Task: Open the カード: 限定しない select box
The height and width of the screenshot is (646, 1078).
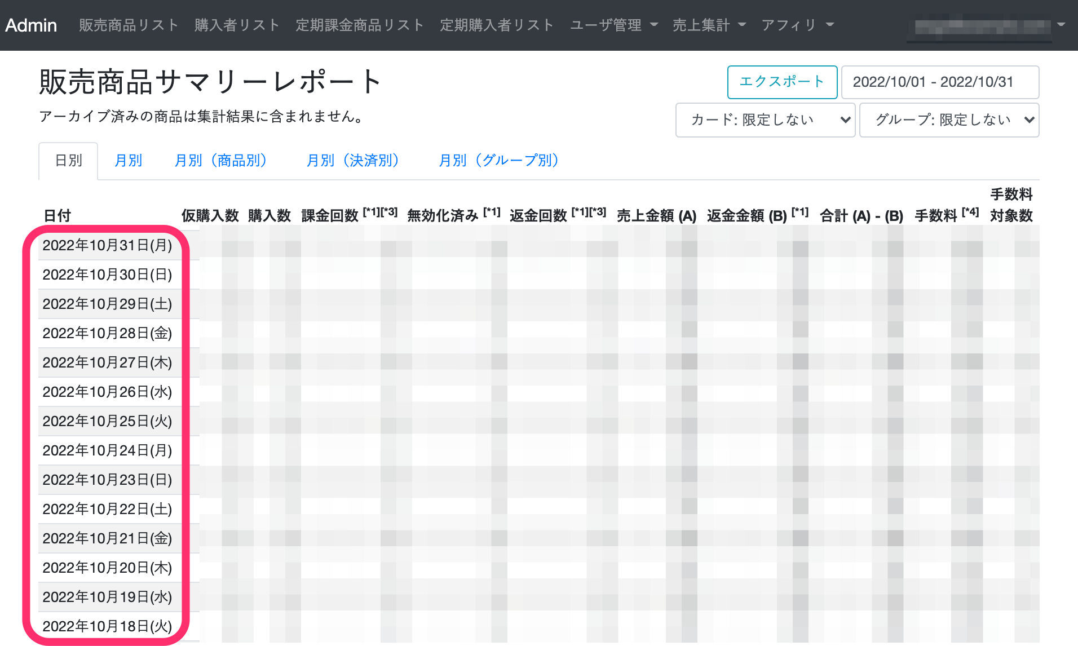Action: pos(765,120)
